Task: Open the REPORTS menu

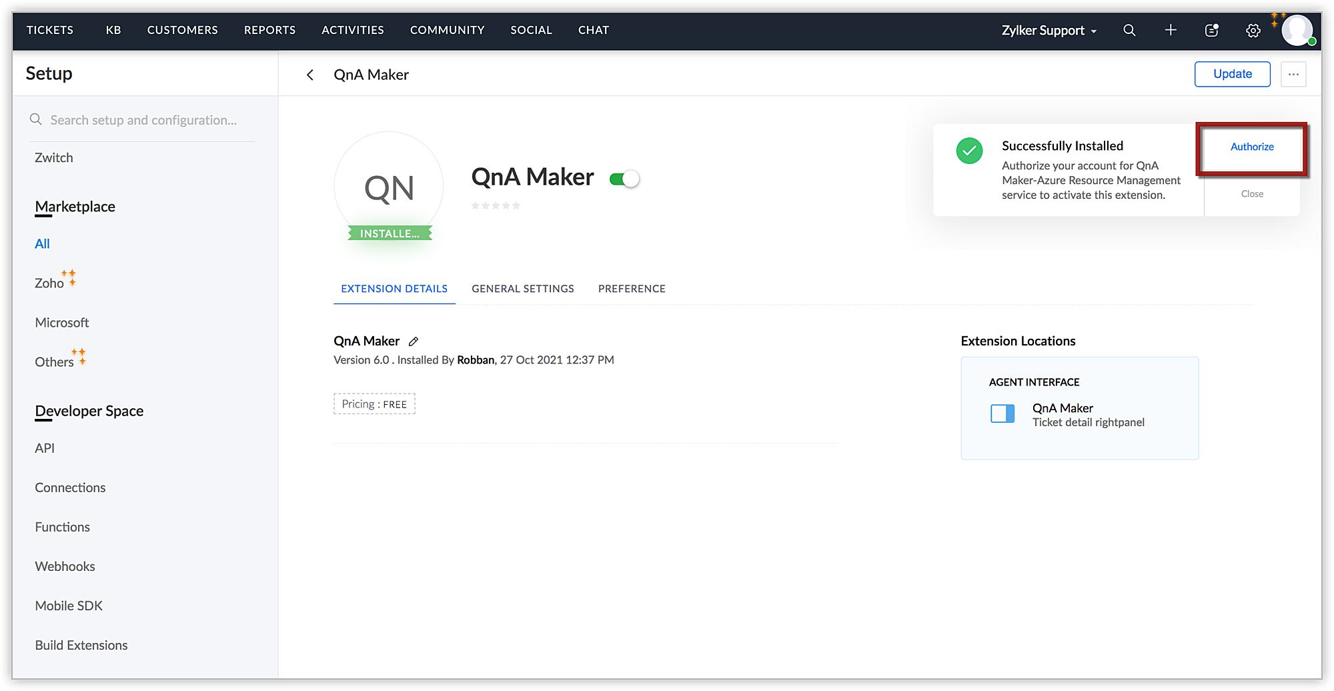Action: [269, 30]
